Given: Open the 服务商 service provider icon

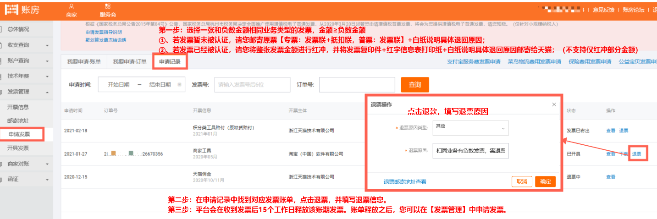Looking at the screenshot, I should pos(107,6).
